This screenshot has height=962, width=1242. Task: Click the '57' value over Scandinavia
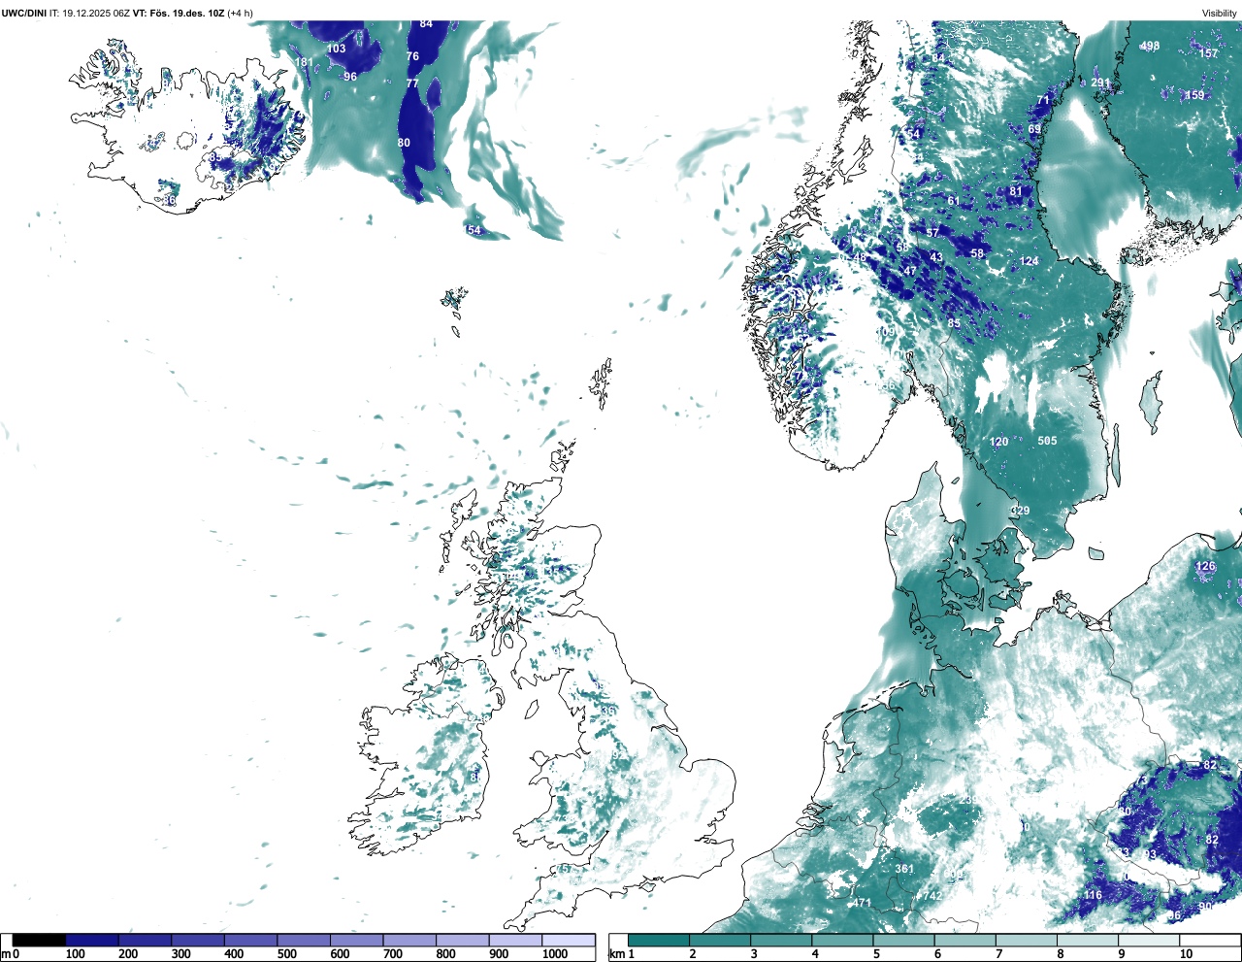pyautogui.click(x=932, y=233)
